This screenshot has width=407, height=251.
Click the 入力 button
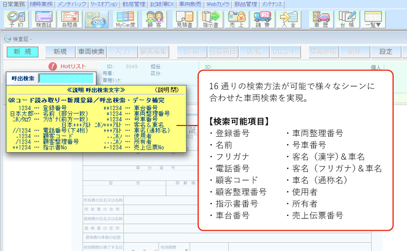click(123, 52)
